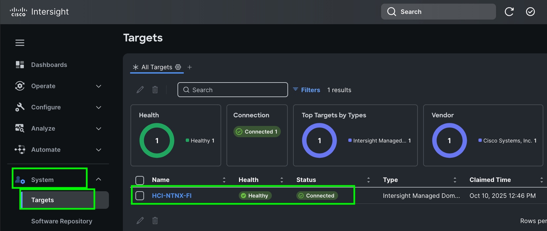Screen dimensions: 547x231
Task: Select the Software Repository menu item
Action: tap(62, 221)
